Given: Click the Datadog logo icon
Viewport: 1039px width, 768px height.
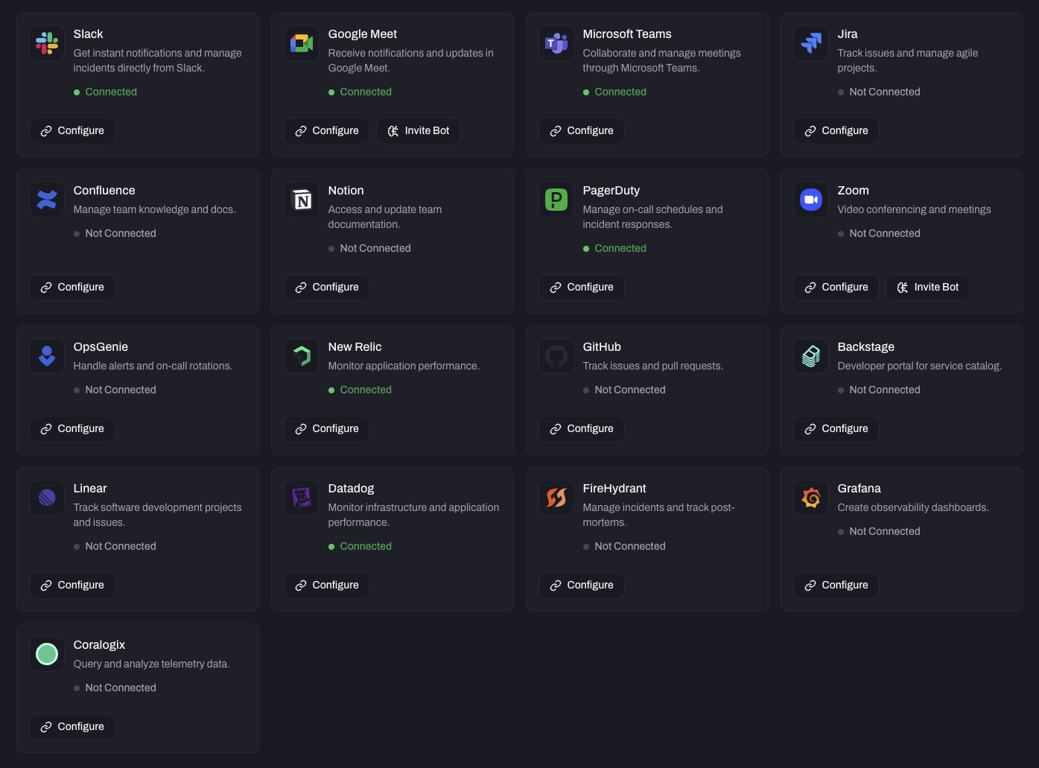Looking at the screenshot, I should coord(302,498).
